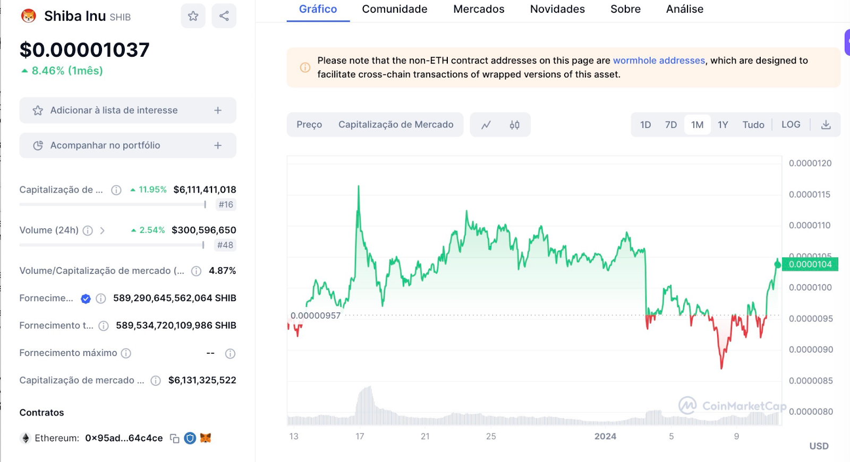Click verified badge next to Fornecime...
This screenshot has width=850, height=462.
click(86, 299)
